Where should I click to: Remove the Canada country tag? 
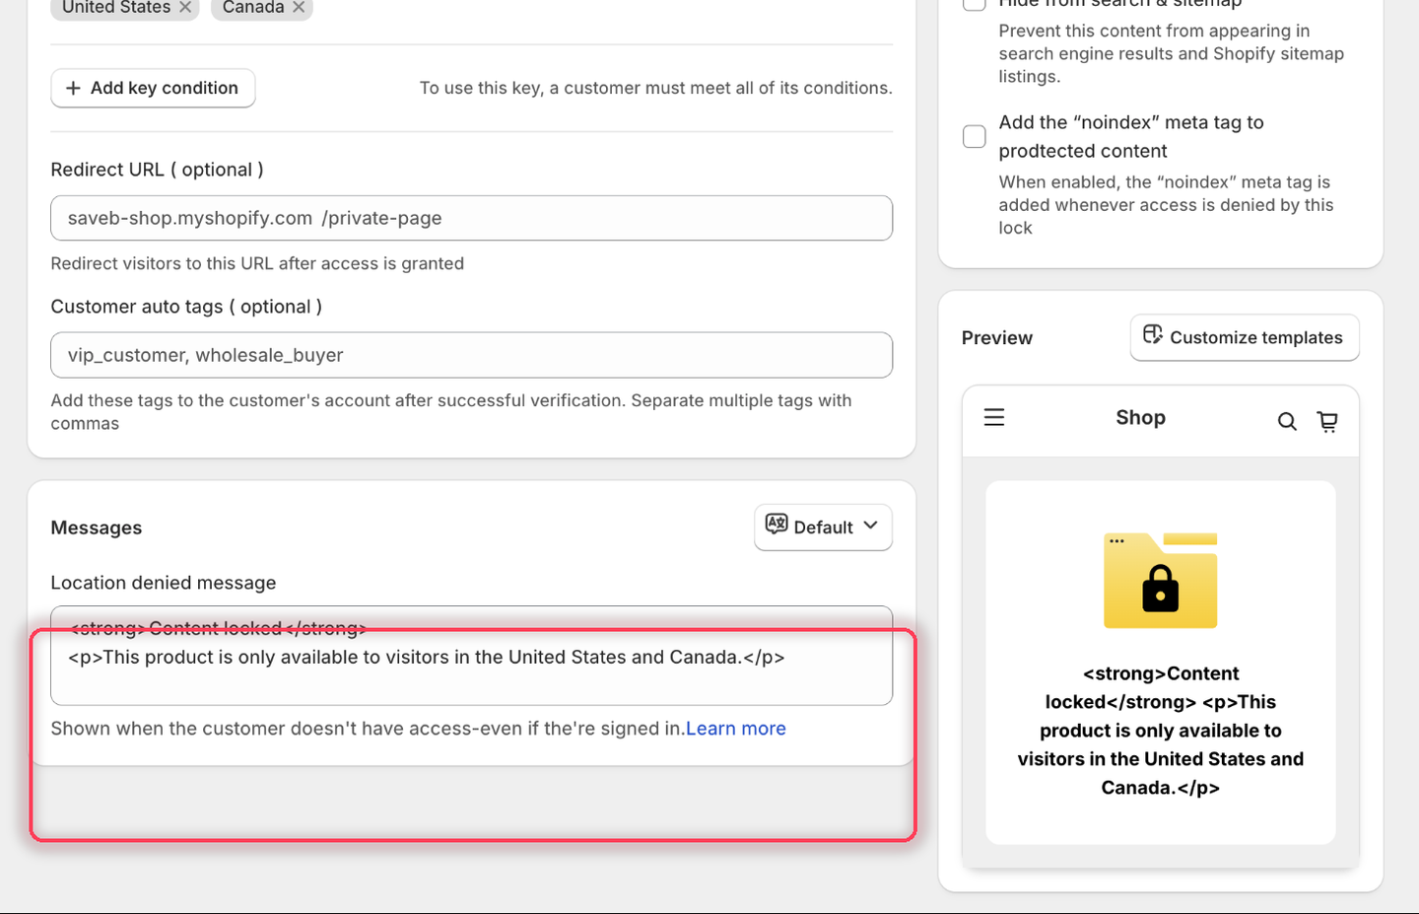tap(299, 7)
